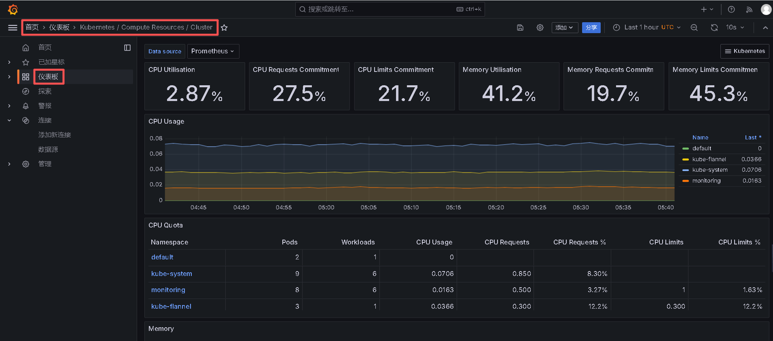Toggle monitoring series in legend

click(706, 181)
